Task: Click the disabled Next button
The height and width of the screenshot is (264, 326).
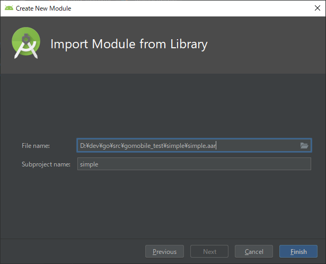Action: click(x=209, y=251)
